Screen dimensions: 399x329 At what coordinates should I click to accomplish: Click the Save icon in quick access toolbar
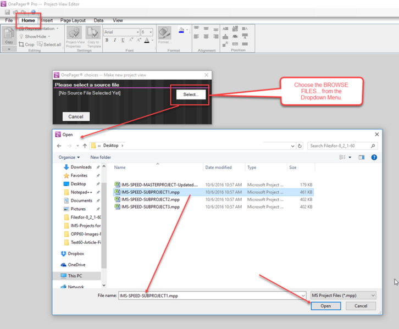pos(7,12)
